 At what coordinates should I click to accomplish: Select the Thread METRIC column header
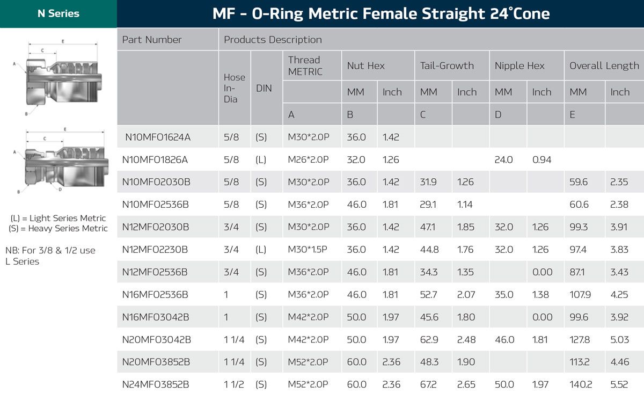304,65
